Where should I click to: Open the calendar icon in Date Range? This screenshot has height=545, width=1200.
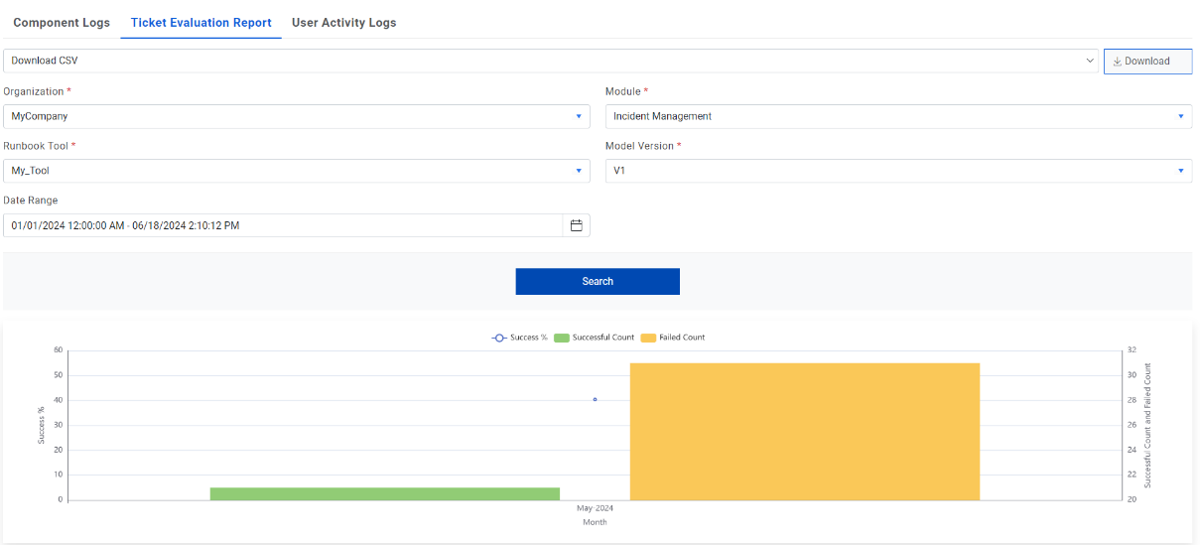(x=576, y=225)
